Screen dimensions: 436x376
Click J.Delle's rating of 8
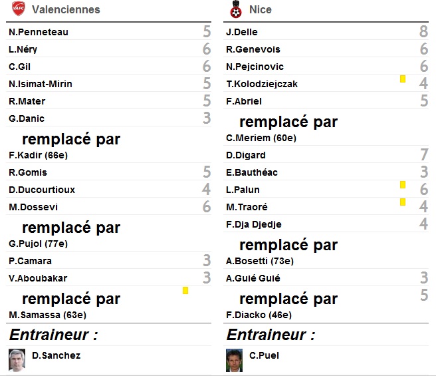point(424,31)
